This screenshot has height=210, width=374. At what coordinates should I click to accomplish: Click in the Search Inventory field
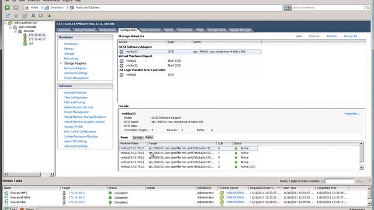pos(328,8)
